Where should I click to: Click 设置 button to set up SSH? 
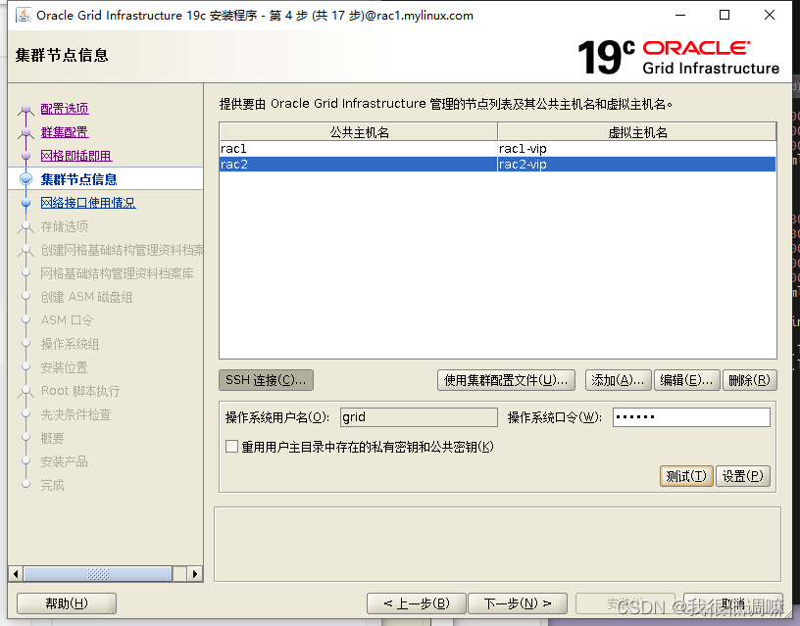tap(743, 476)
